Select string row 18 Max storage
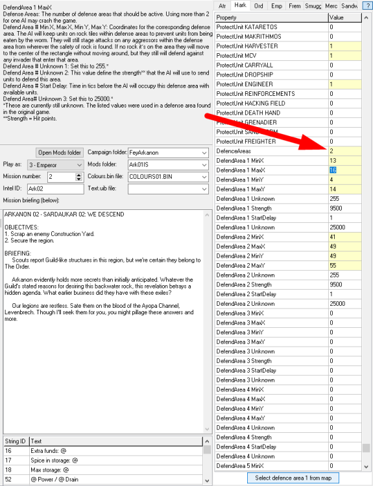 pos(103,470)
